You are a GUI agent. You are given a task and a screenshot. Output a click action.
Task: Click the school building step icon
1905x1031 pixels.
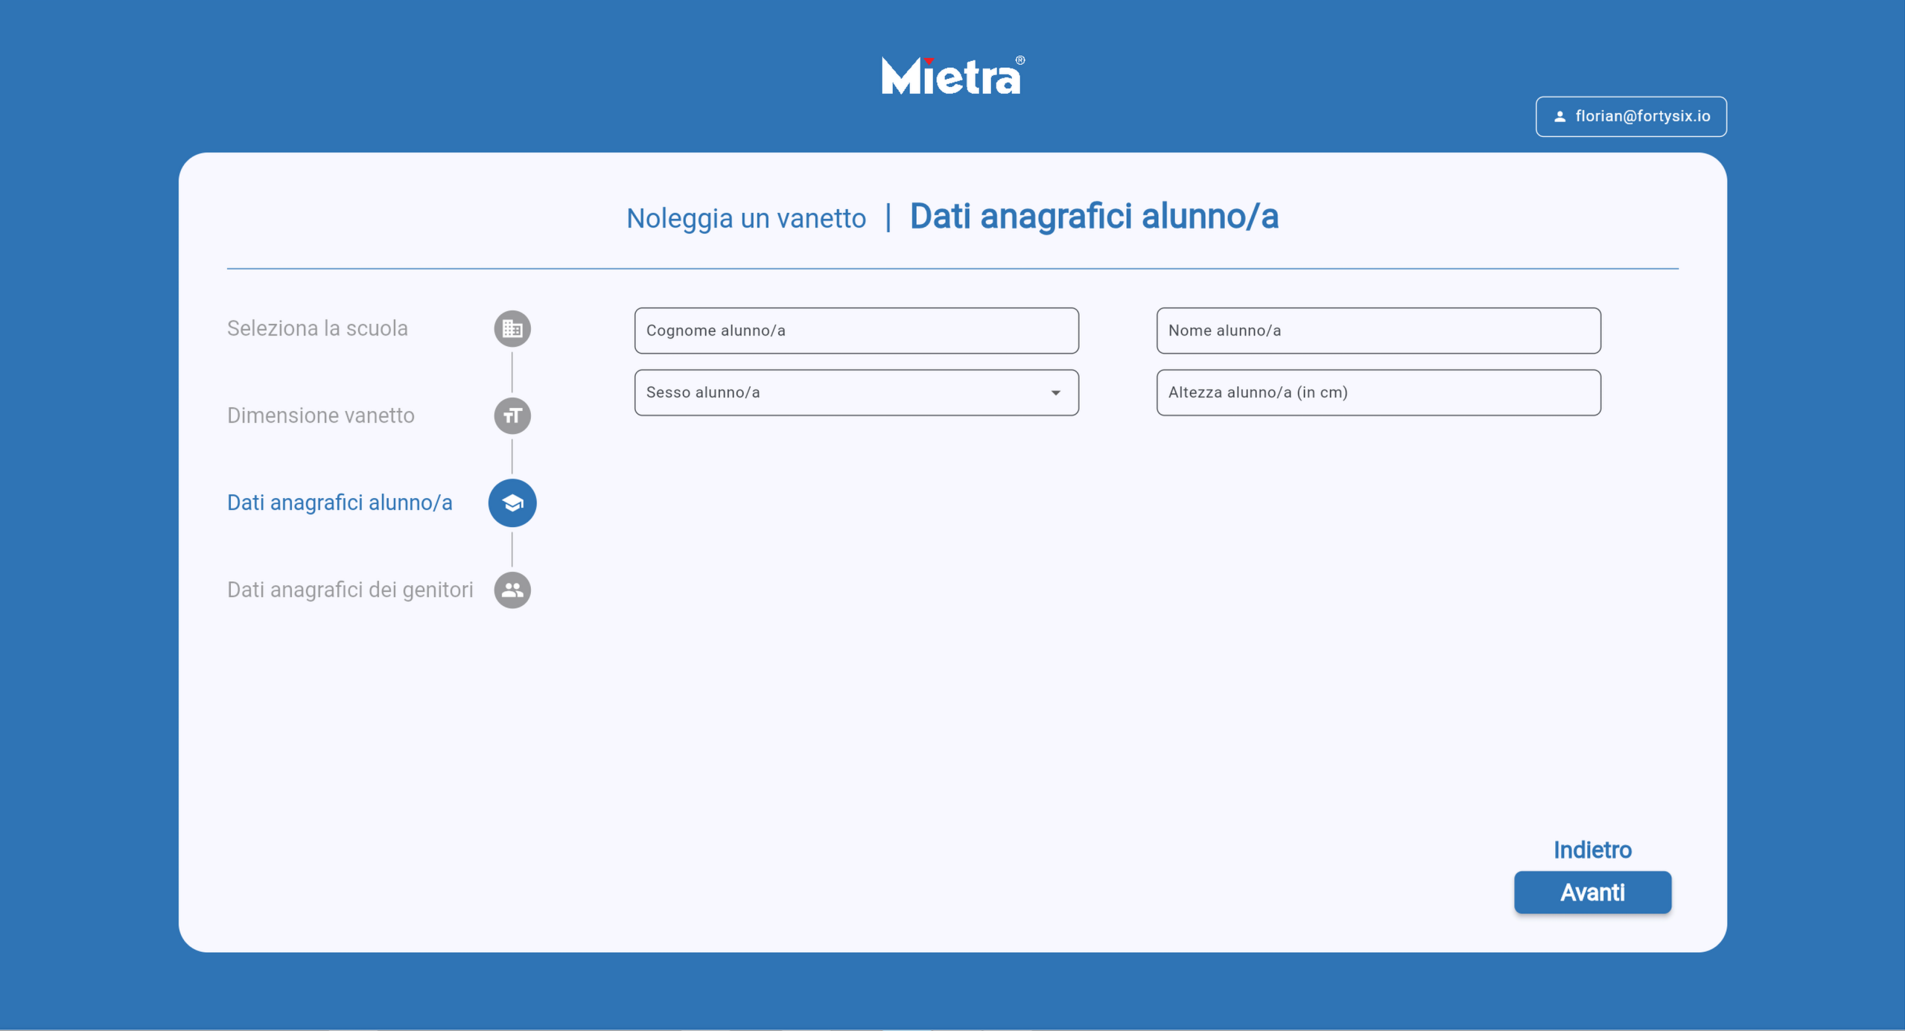click(512, 328)
